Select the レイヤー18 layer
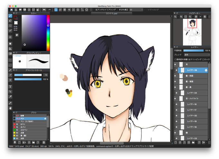Screen dimensions: 219x159 (191, 127)
